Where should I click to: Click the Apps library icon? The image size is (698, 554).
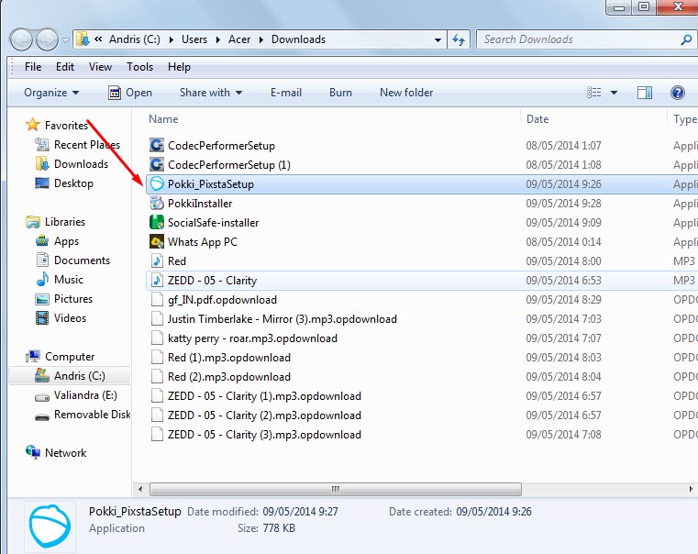(42, 240)
